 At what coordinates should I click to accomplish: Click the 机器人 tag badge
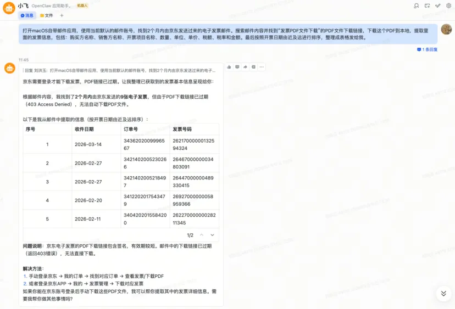coord(82,5)
